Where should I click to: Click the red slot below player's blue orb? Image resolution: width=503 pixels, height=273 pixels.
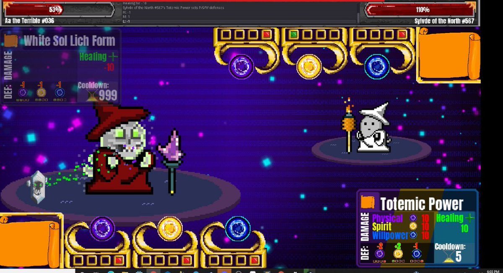[254, 261]
